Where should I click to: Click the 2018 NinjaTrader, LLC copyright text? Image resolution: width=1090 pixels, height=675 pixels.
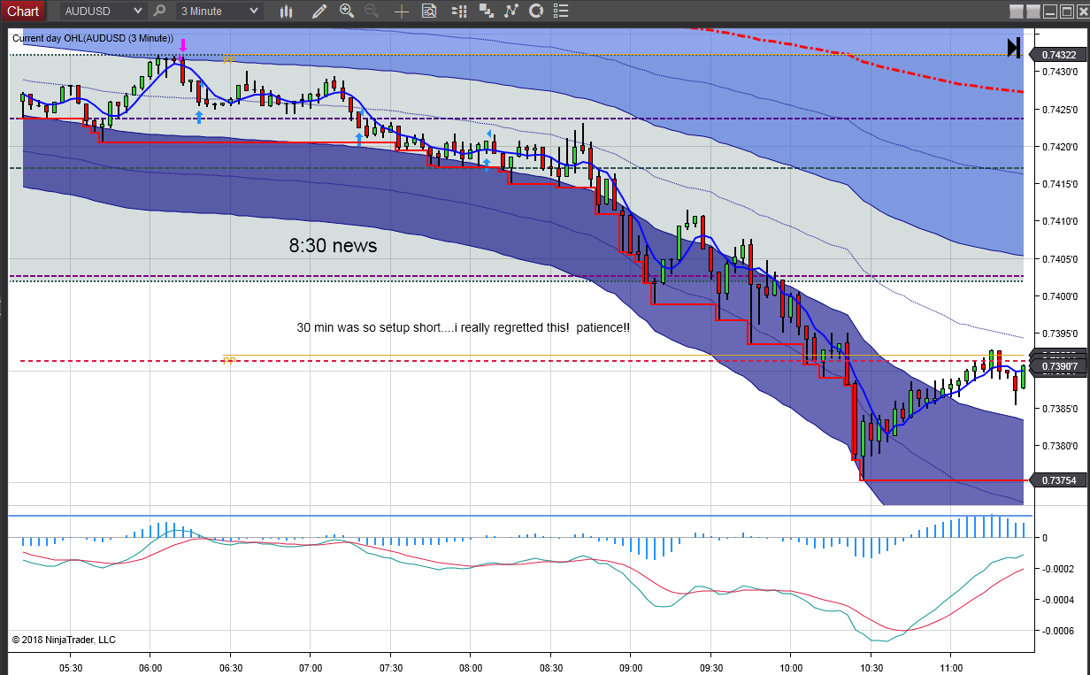point(64,640)
